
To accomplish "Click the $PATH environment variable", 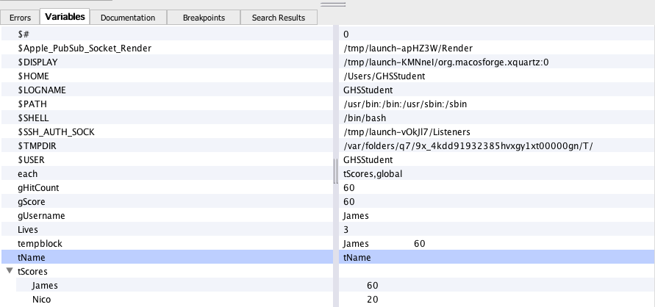I will click(x=32, y=104).
